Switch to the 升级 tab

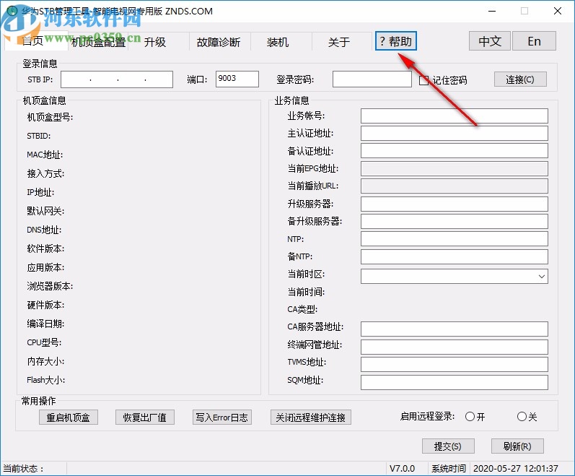(154, 42)
